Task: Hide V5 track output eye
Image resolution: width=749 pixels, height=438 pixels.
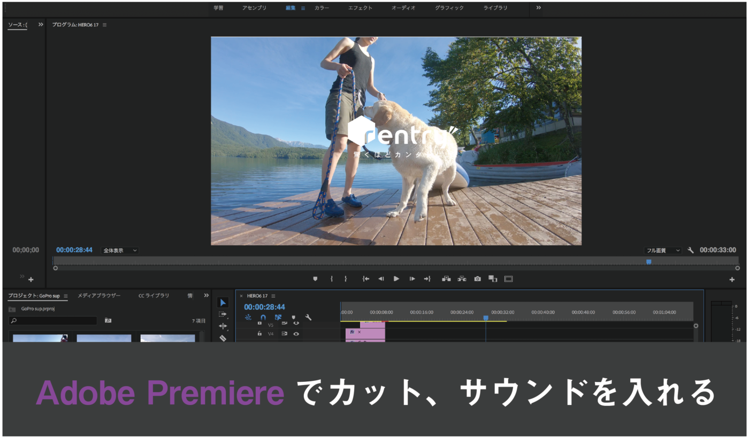Action: click(296, 324)
